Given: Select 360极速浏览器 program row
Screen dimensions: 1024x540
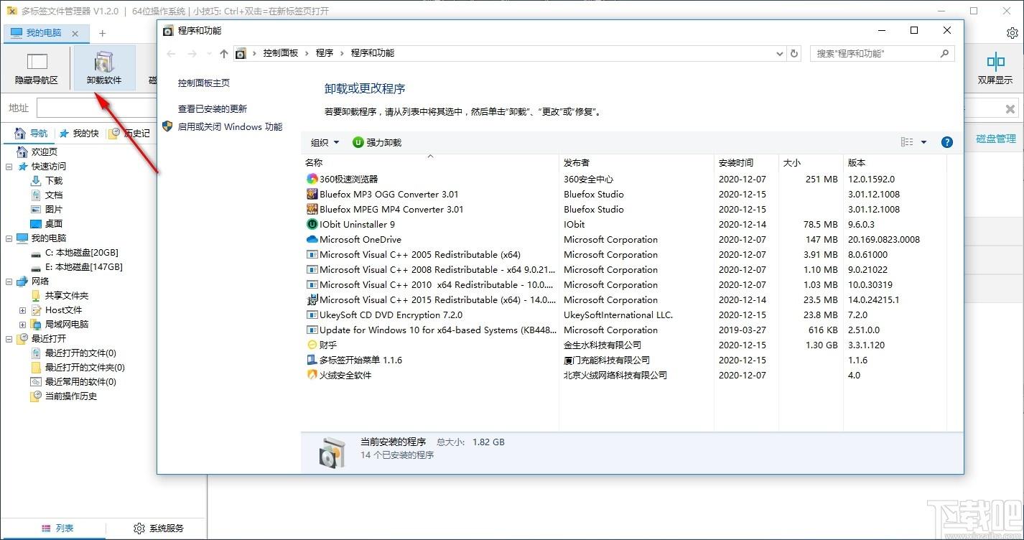Looking at the screenshot, I should click(x=625, y=180).
